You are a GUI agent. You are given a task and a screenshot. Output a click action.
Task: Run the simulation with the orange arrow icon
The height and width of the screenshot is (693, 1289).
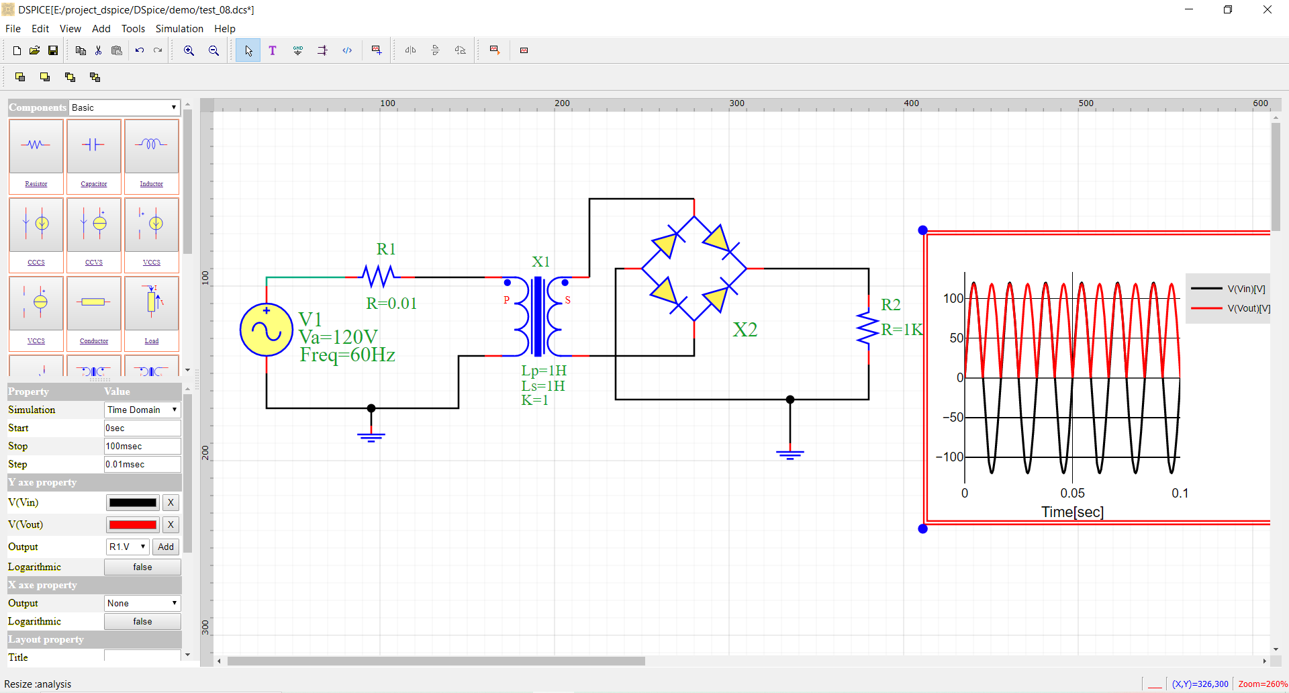pos(495,50)
